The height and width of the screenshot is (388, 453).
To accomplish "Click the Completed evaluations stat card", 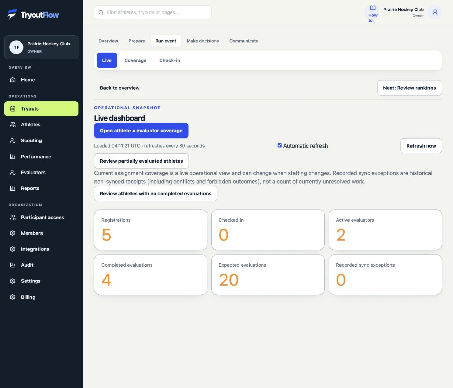I will [x=151, y=275].
